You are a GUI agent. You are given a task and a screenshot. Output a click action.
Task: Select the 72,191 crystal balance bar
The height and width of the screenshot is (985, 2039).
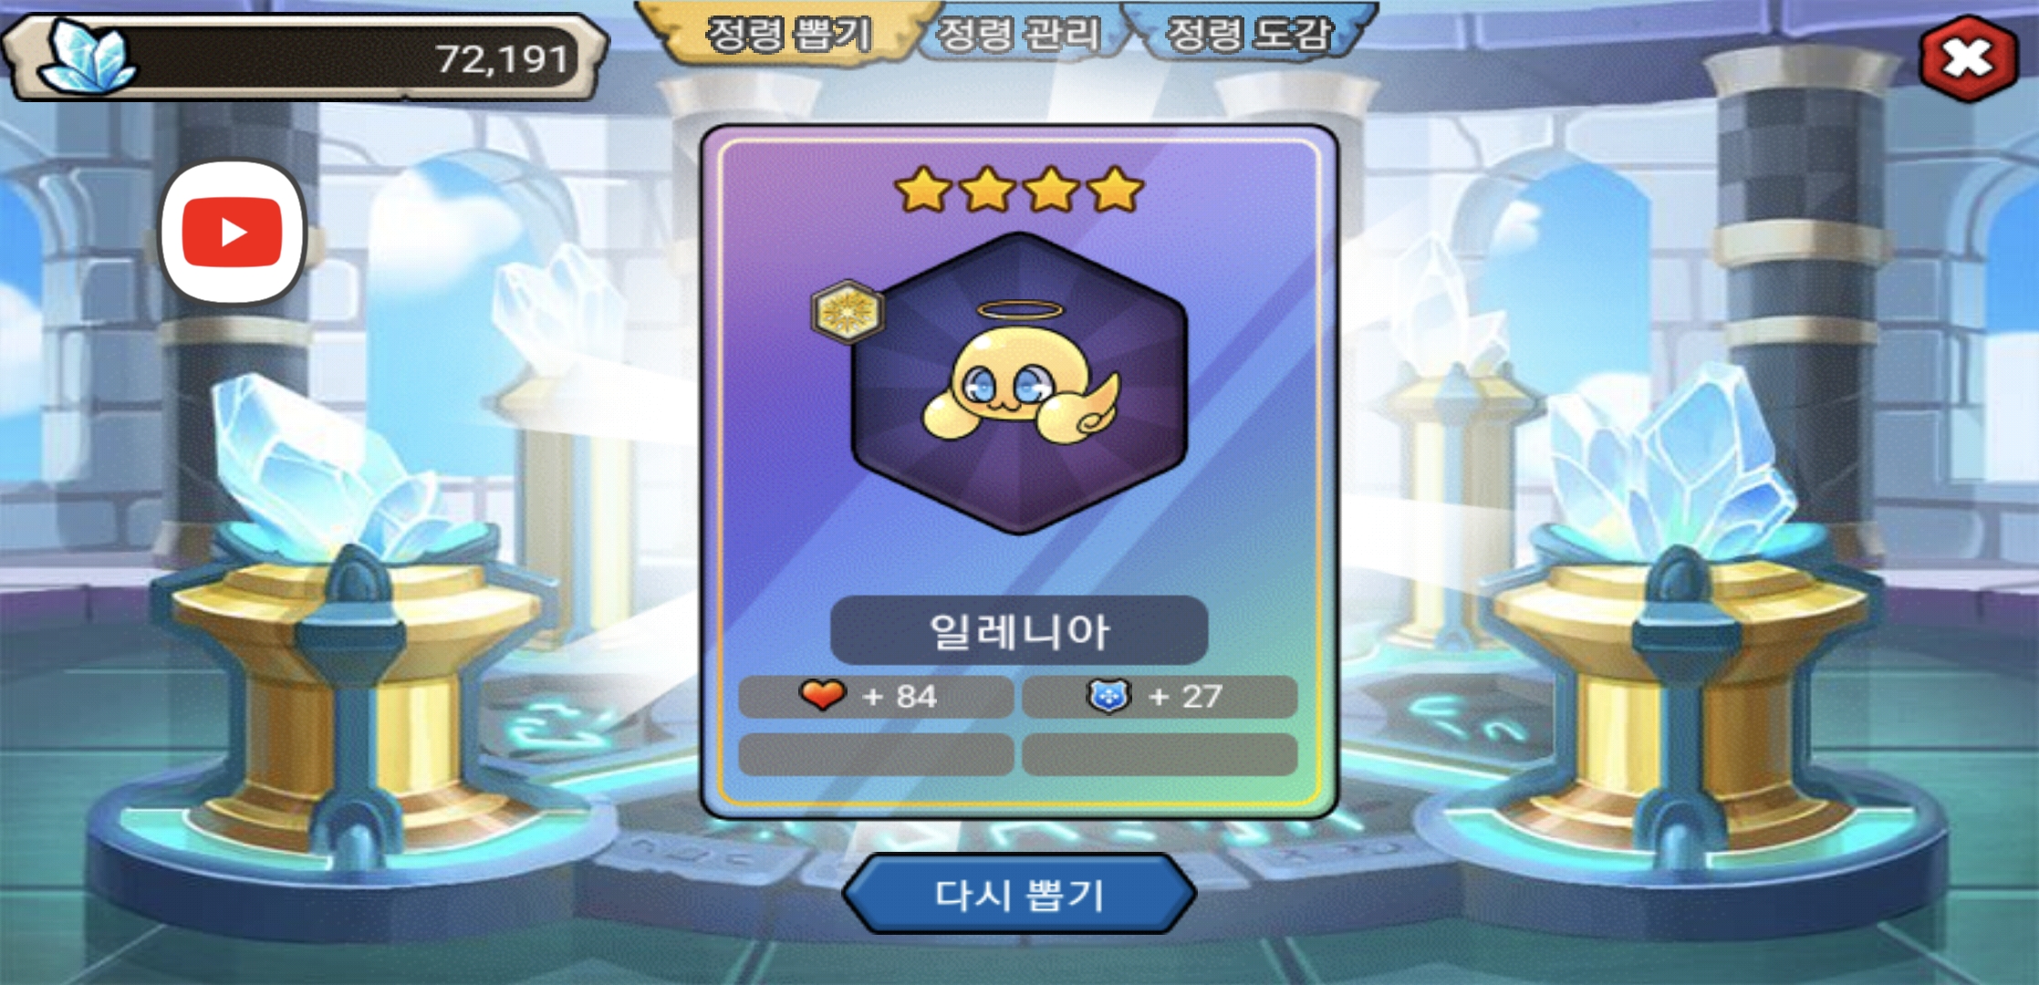305,57
